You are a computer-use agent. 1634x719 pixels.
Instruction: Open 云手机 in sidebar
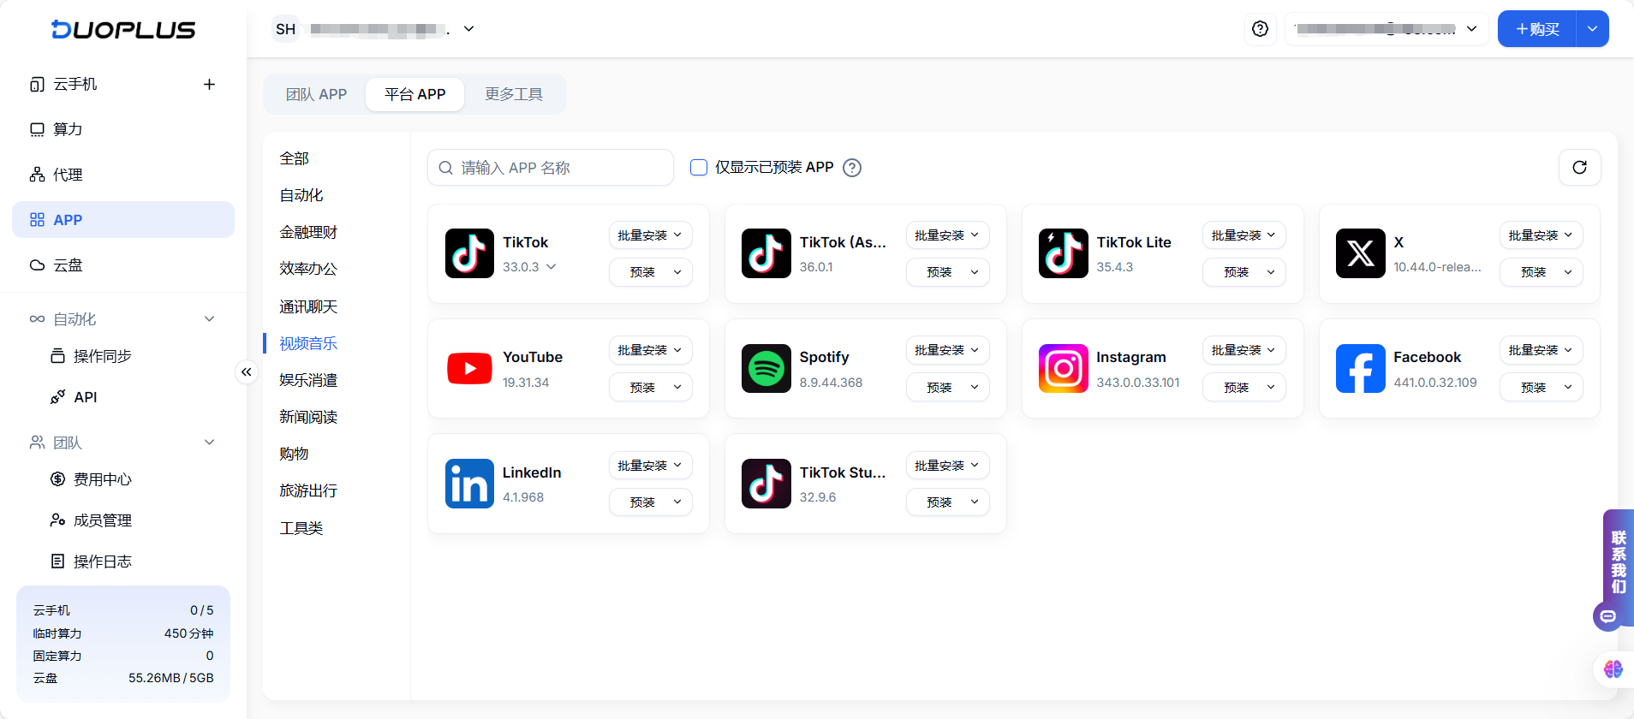(x=75, y=84)
